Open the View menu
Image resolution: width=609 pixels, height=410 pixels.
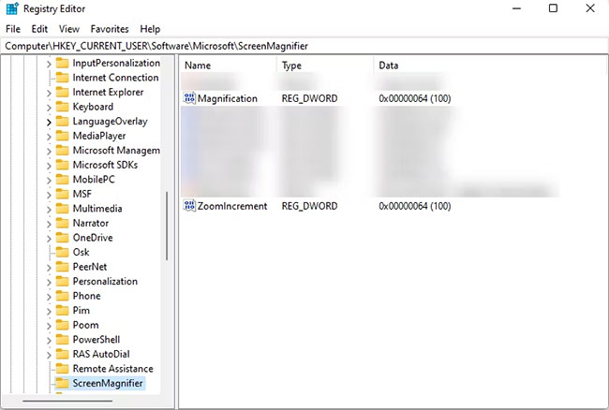tap(69, 29)
